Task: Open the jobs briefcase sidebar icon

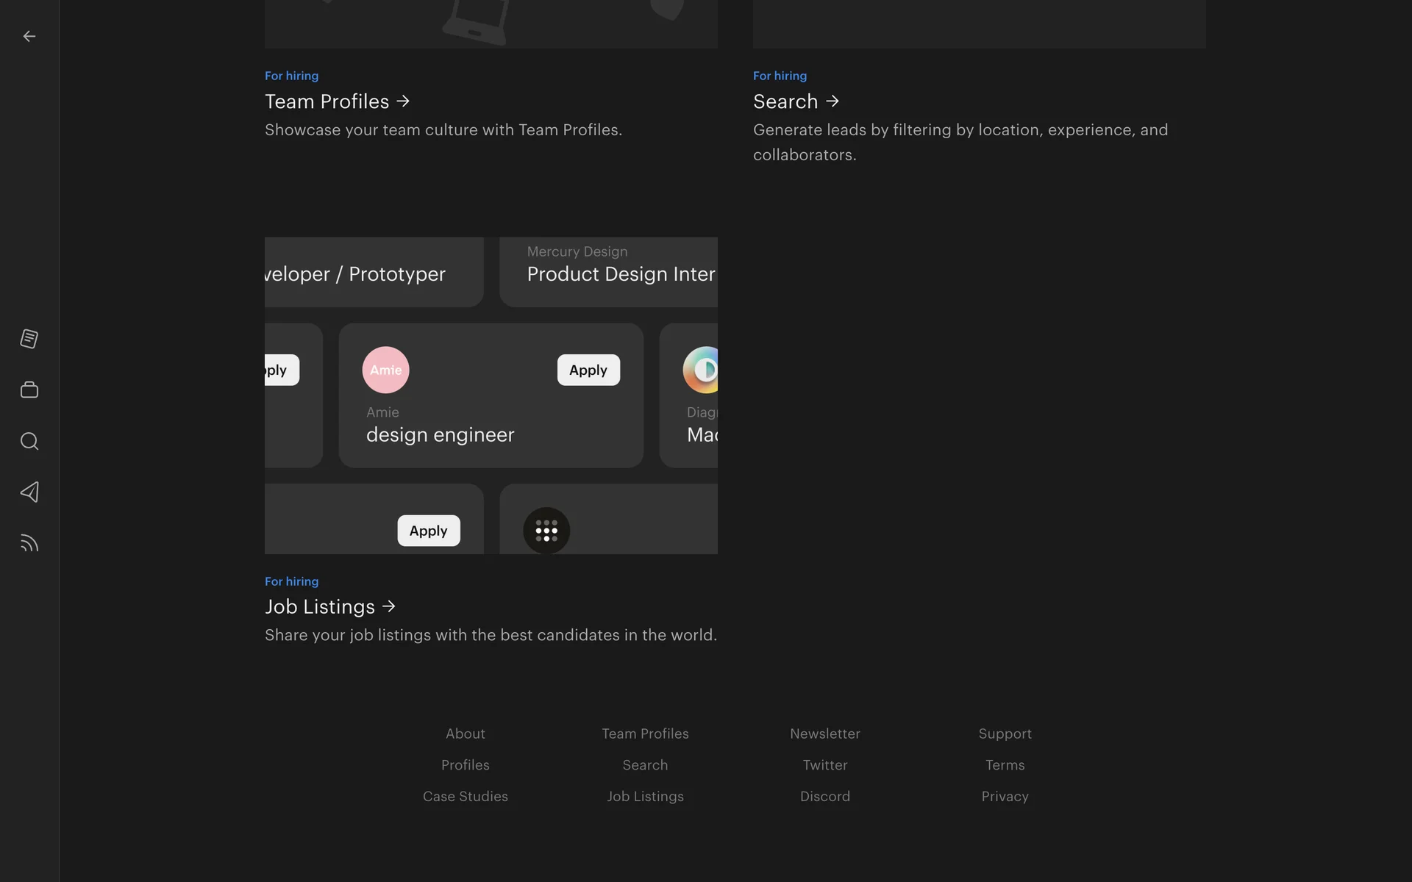Action: pyautogui.click(x=29, y=390)
